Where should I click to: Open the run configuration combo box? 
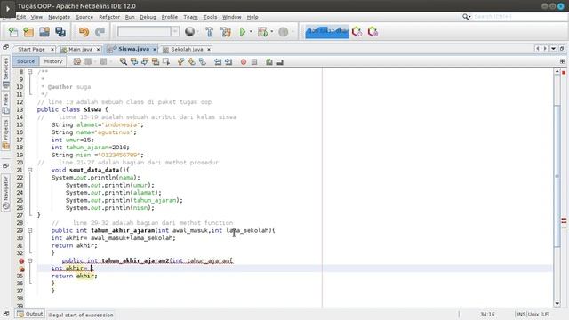click(148, 32)
